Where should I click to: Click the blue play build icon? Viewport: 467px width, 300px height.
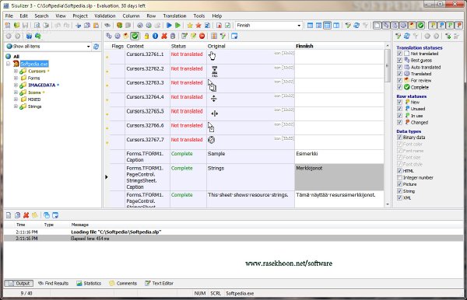click(x=169, y=26)
